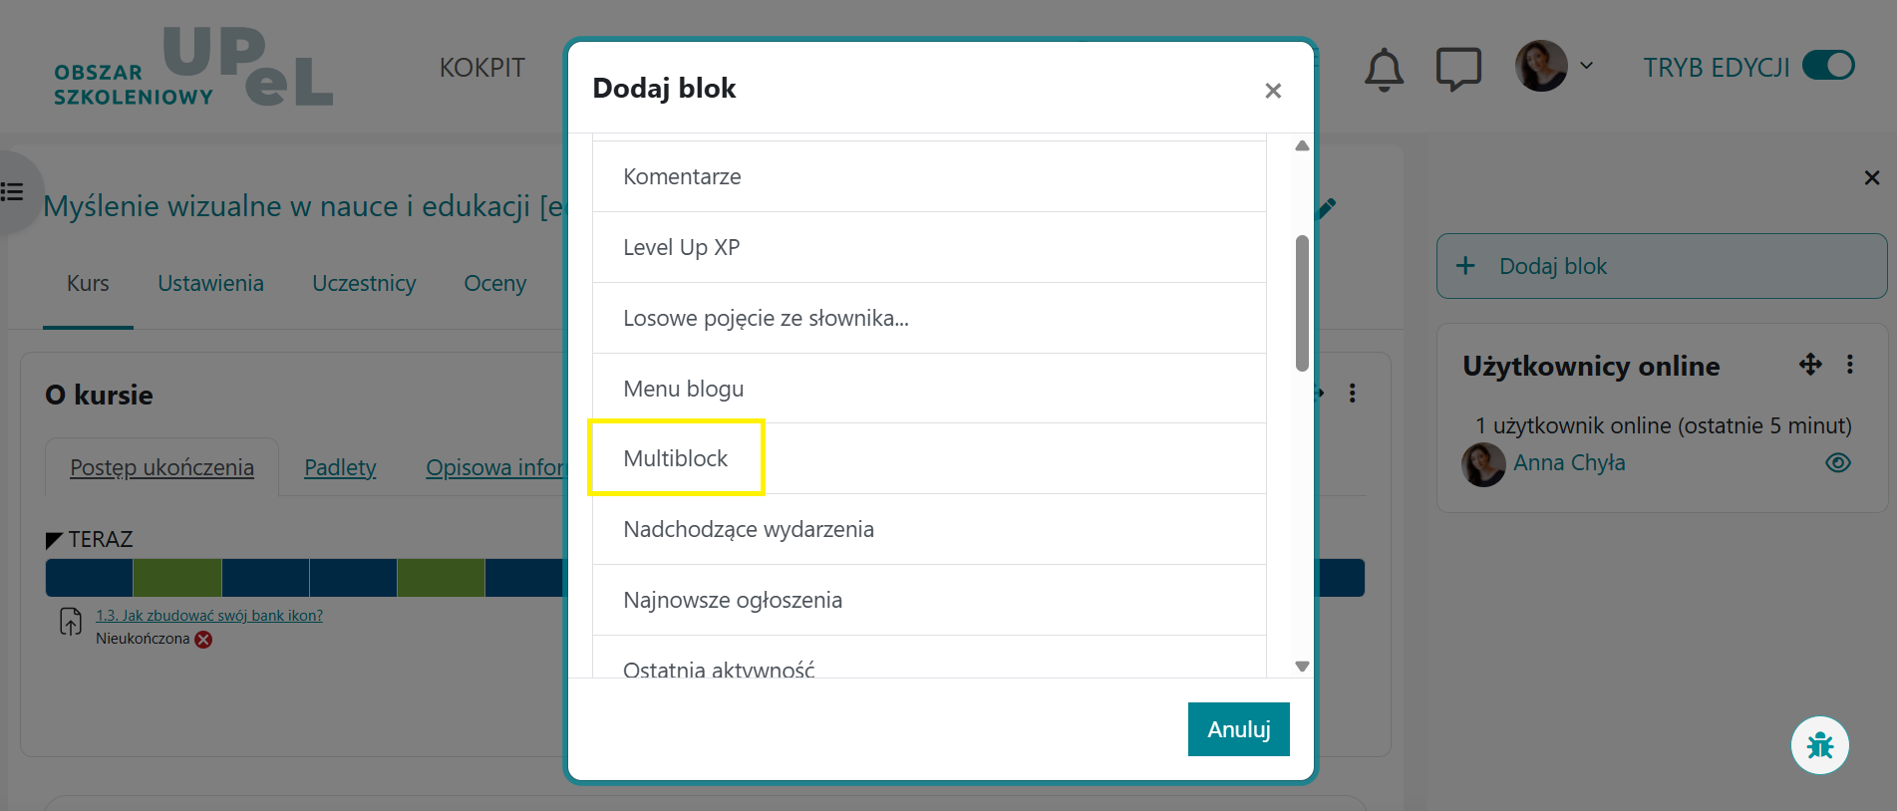Toggle the Tryb edycji switch
1897x811 pixels.
[1828, 67]
